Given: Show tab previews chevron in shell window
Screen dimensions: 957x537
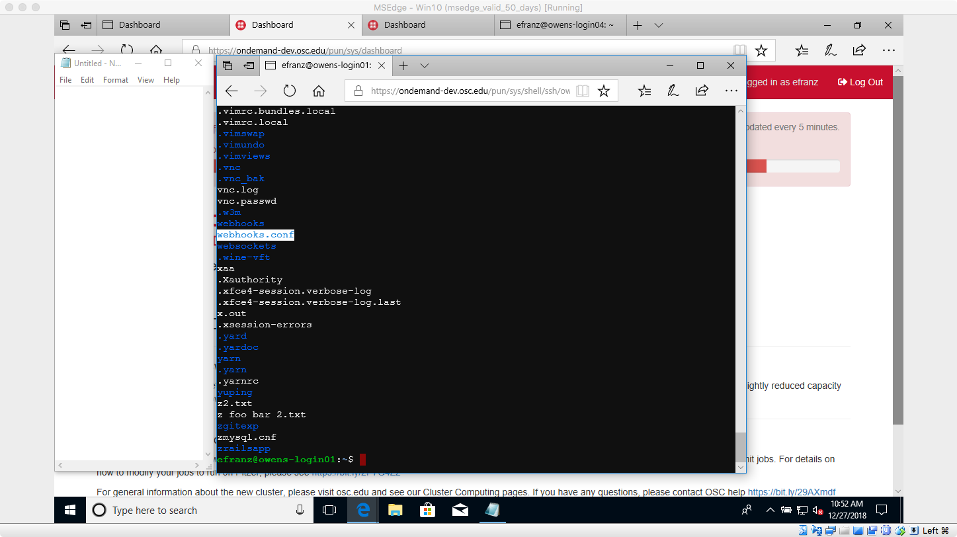Looking at the screenshot, I should tap(425, 65).
